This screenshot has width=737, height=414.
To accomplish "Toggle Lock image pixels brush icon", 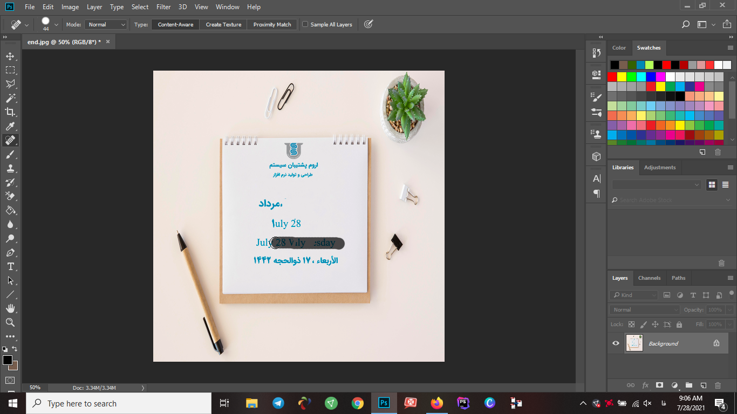I will pos(643,325).
